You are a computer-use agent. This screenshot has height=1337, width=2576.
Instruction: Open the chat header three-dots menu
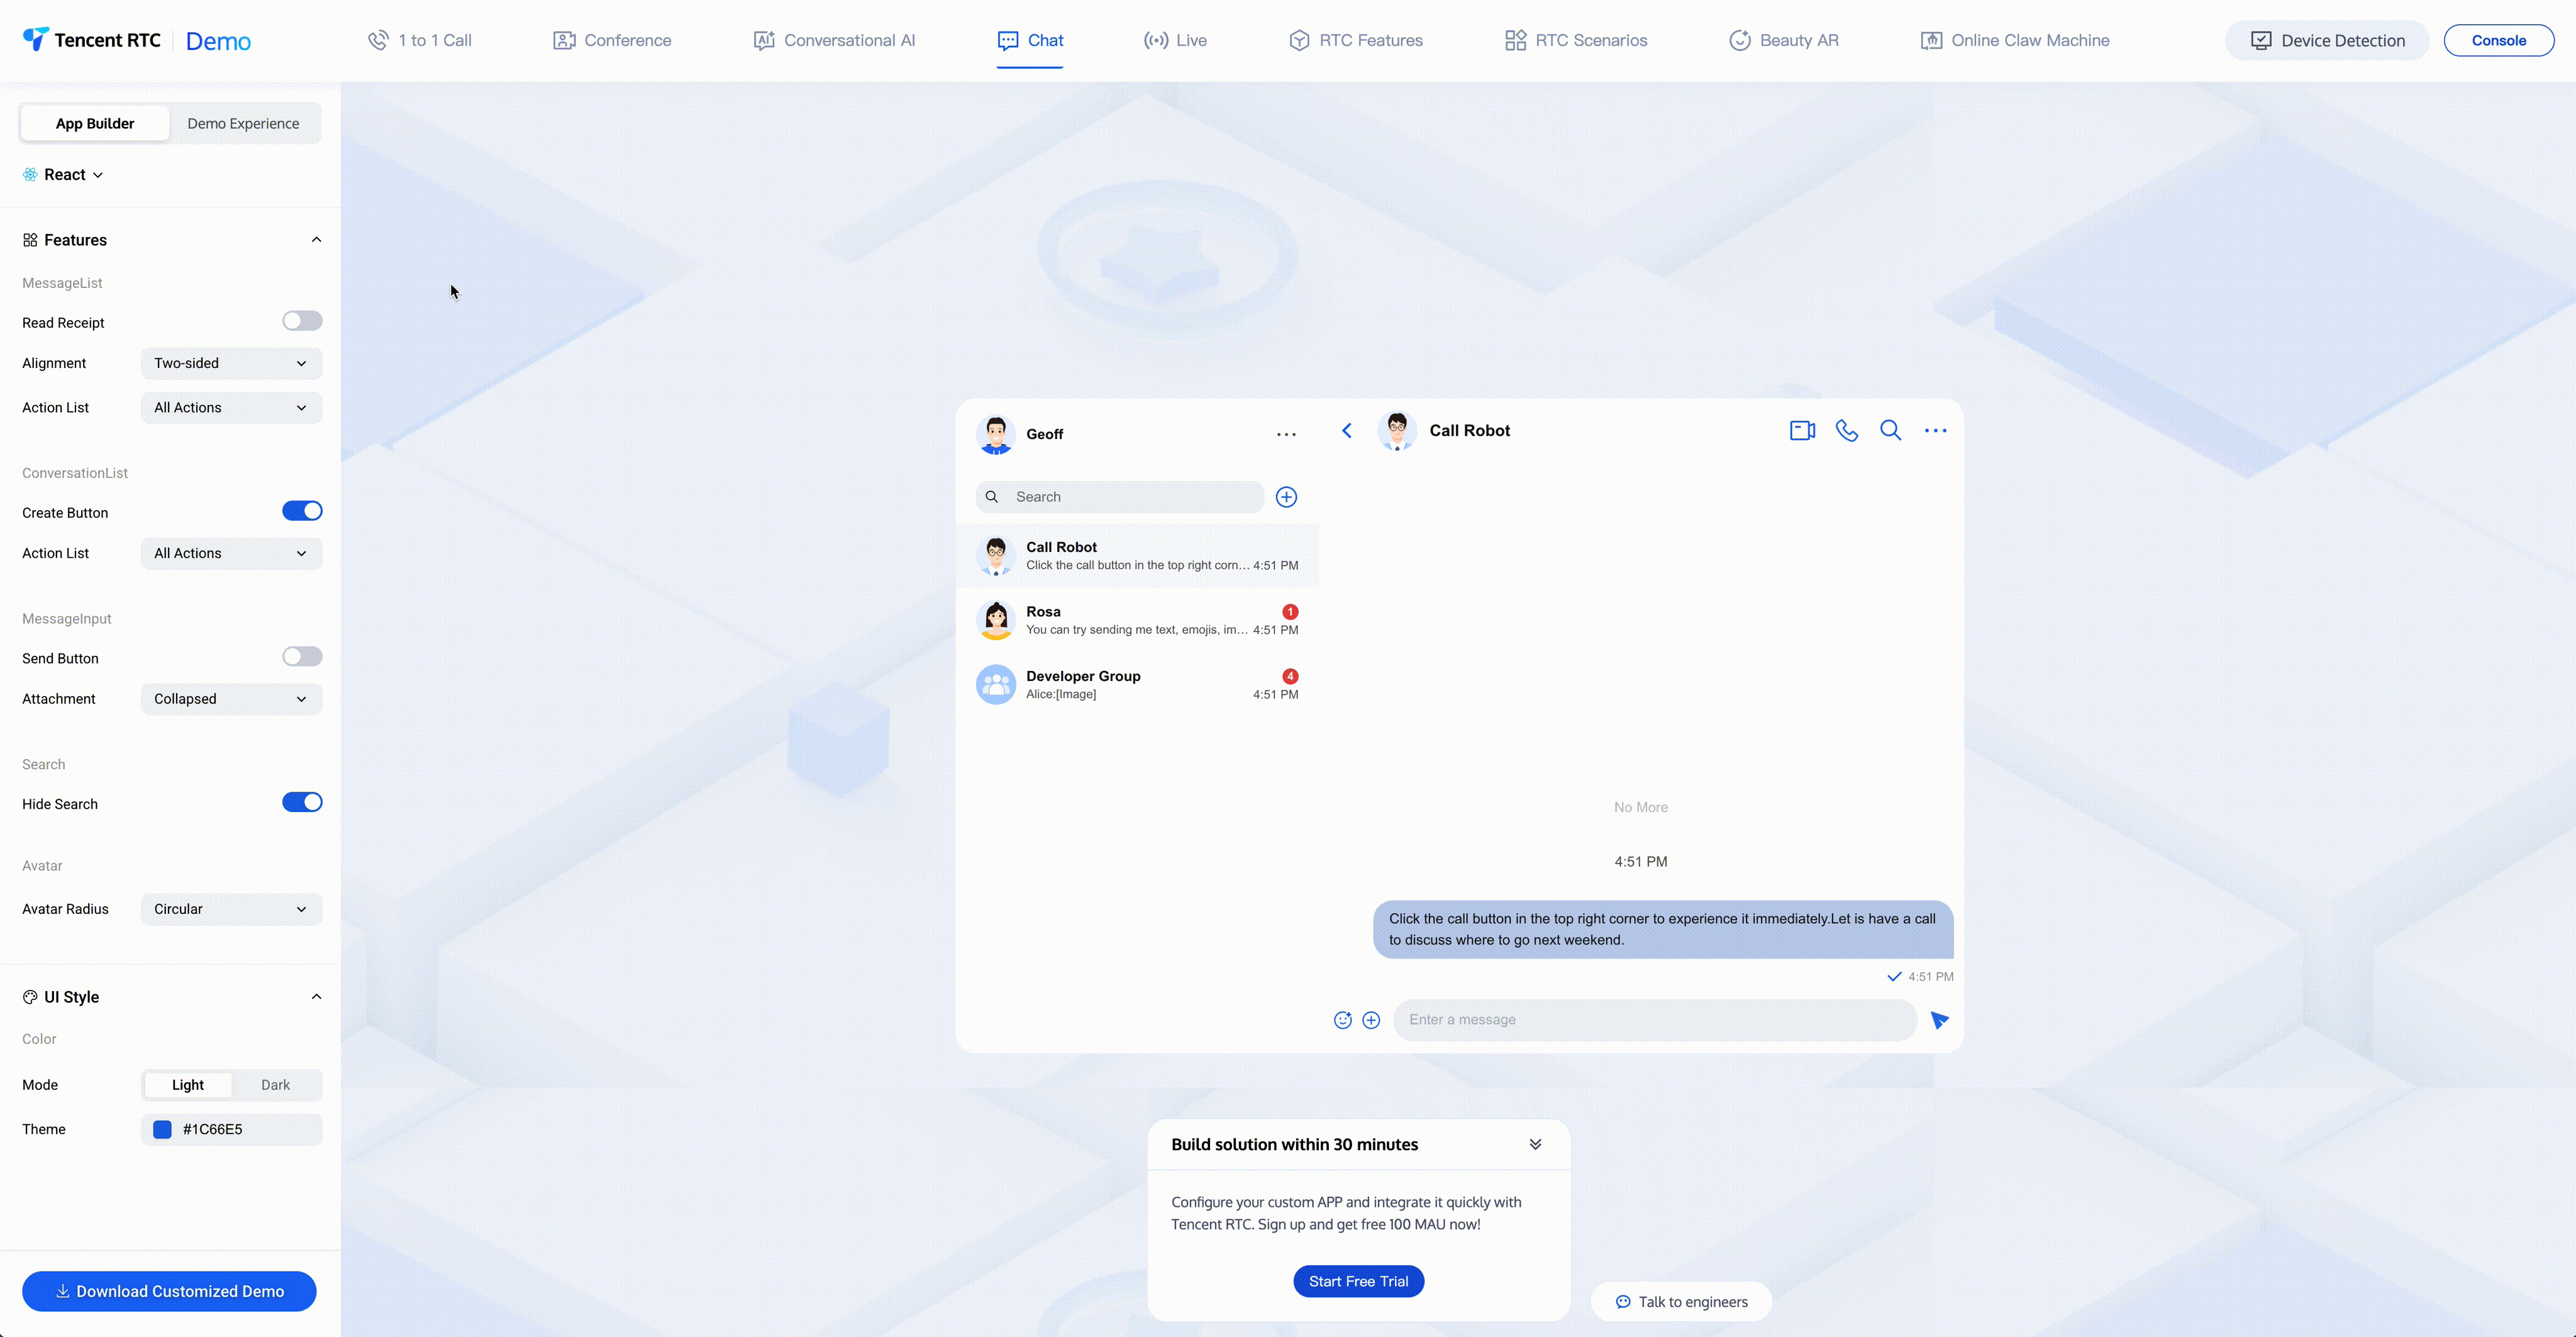point(1935,431)
